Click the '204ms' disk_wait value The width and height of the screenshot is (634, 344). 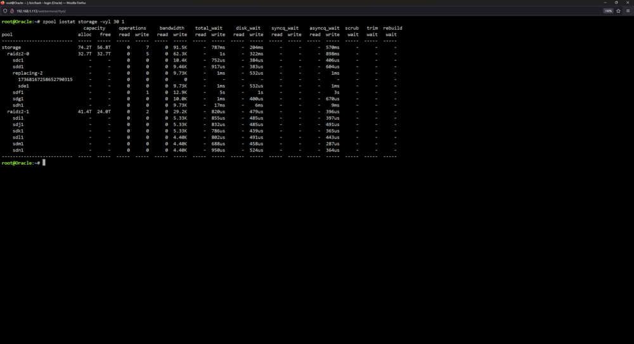coord(256,48)
